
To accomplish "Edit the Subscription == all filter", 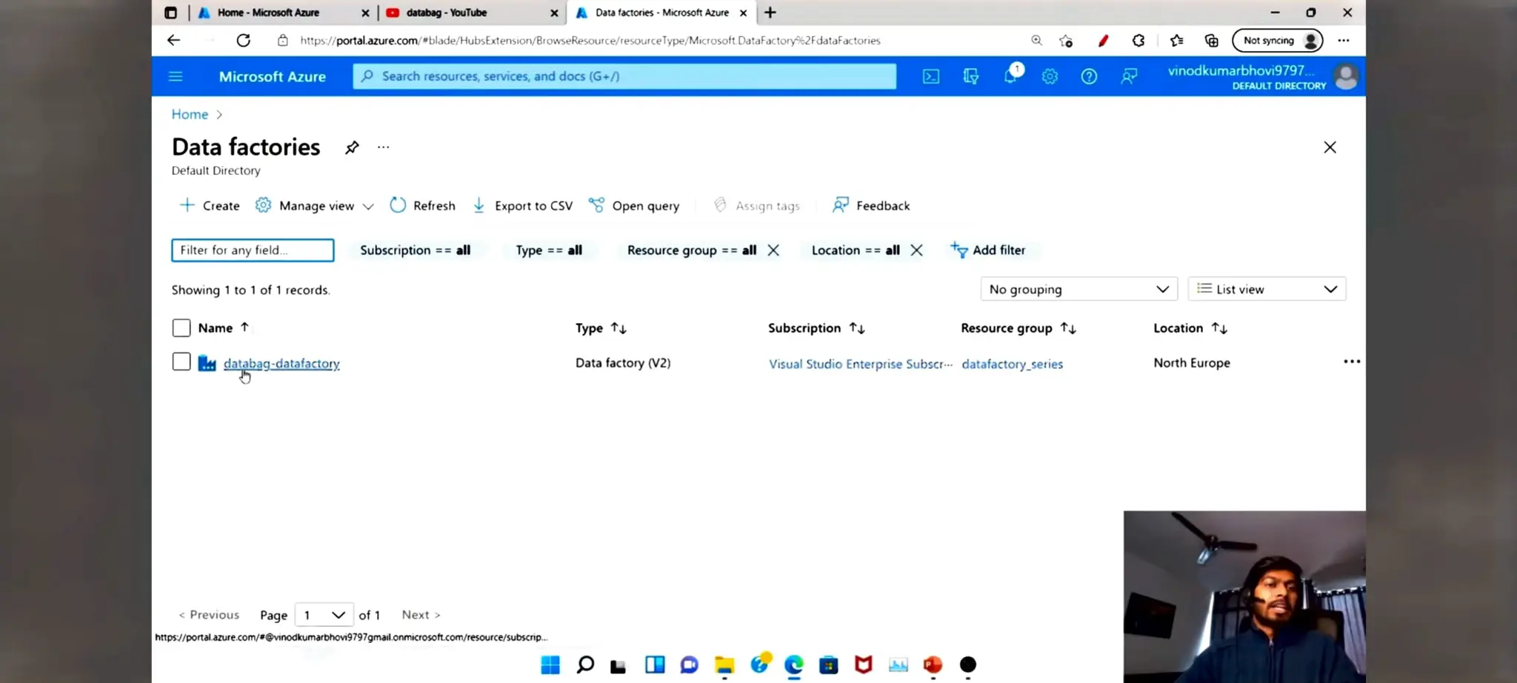I will [x=416, y=250].
